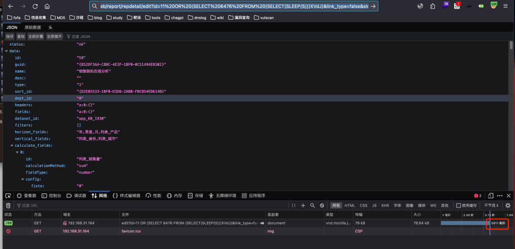Filter requests by CSS
515x249 pixels.
point(363,205)
